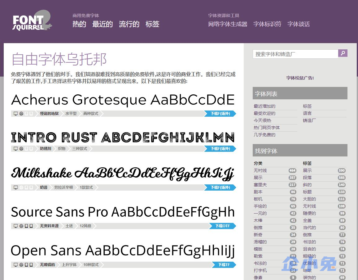Screen dimensions: 358x280
Task: Open 最近增加的 font list
Action: pos(264,106)
